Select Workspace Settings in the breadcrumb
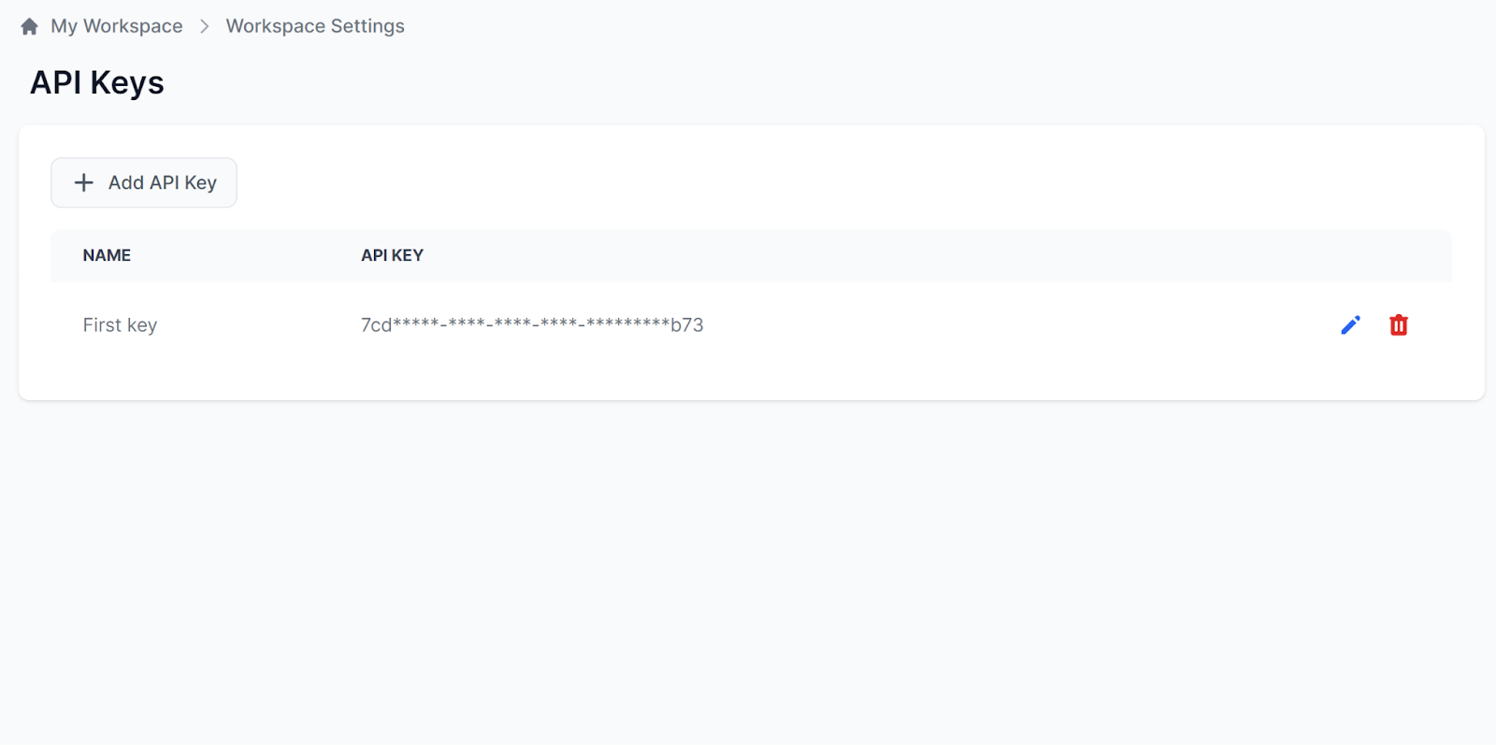The image size is (1496, 745). [x=314, y=25]
